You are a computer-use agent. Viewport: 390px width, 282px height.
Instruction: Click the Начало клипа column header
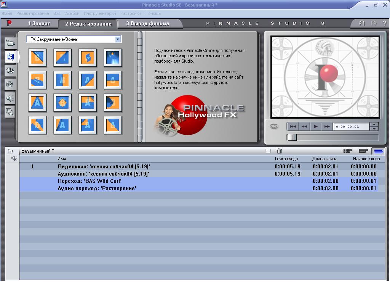(366, 159)
